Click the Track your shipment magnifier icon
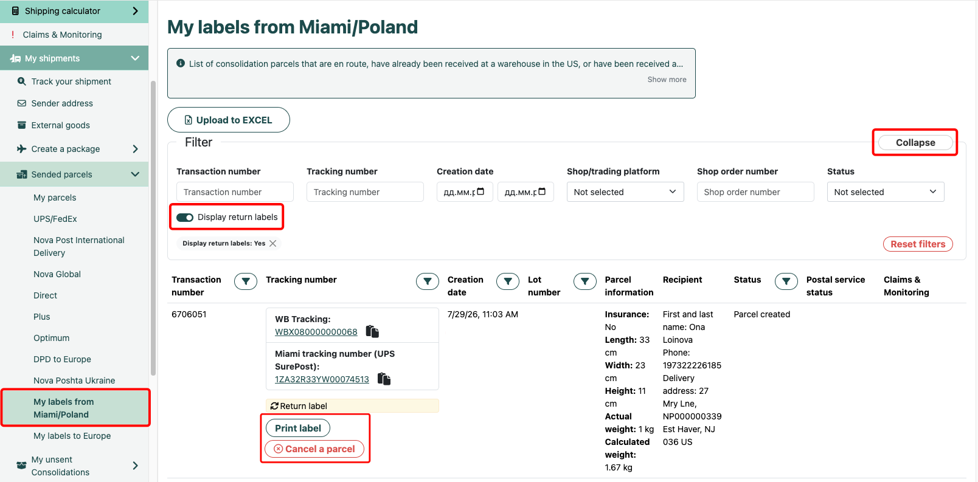This screenshot has height=482, width=978. pyautogui.click(x=22, y=81)
